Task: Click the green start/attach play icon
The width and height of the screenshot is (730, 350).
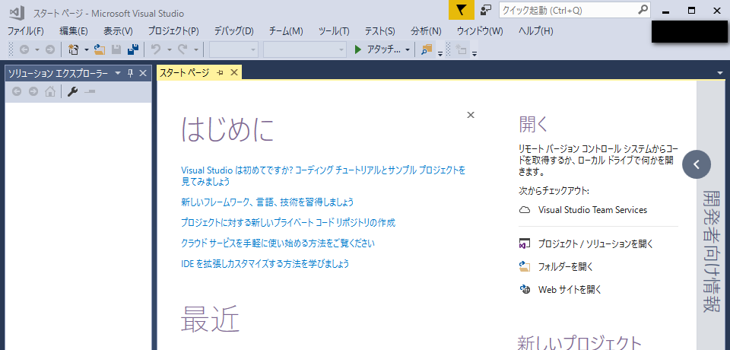Action: point(357,49)
